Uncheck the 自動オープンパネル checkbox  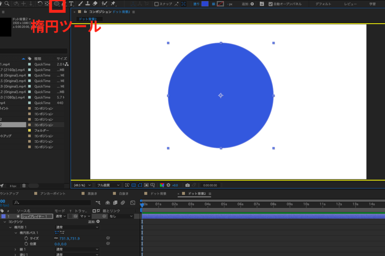point(271,4)
